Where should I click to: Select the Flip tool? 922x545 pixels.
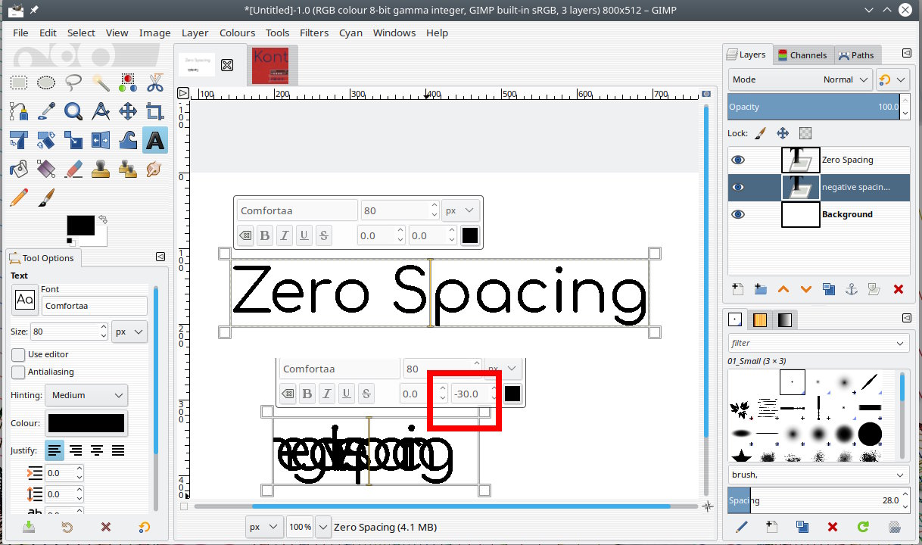point(101,140)
